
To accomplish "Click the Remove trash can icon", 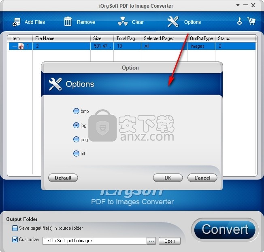I will pos(68,21).
